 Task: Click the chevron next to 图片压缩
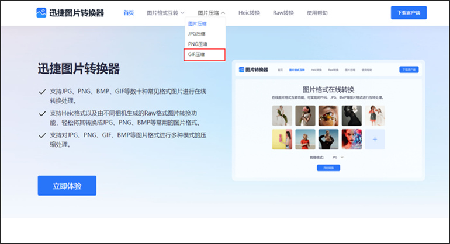223,13
